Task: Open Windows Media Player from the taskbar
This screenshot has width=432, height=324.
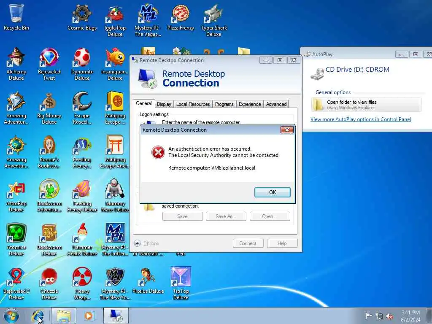Action: pyautogui.click(x=89, y=316)
